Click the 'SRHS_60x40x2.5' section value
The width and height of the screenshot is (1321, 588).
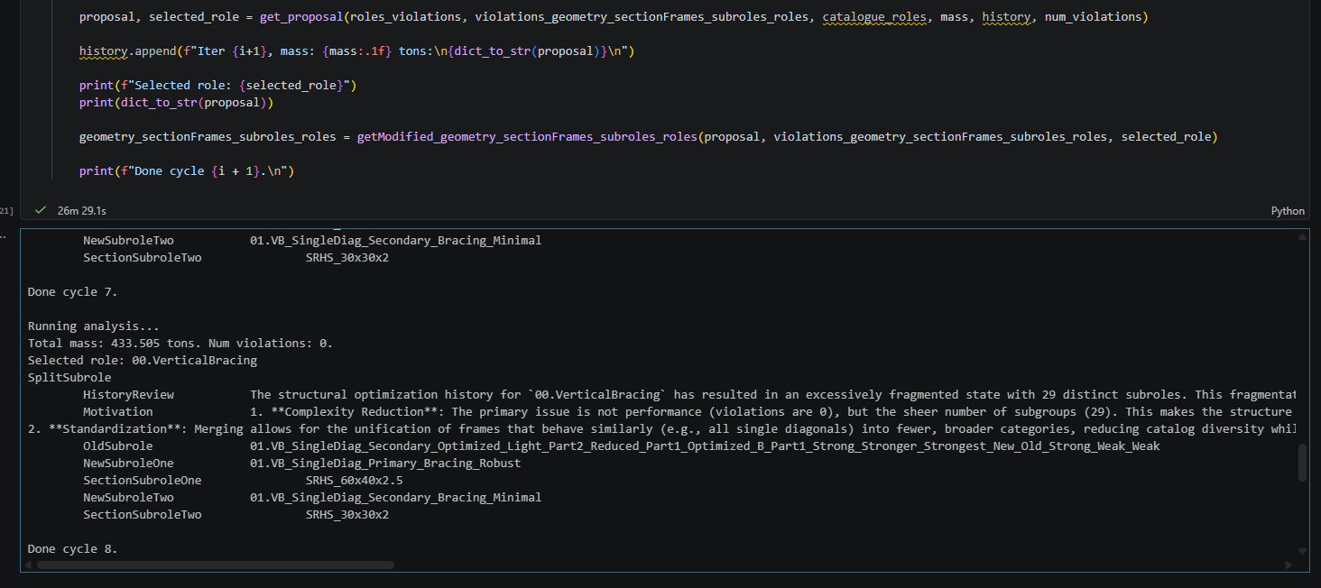tap(355, 481)
